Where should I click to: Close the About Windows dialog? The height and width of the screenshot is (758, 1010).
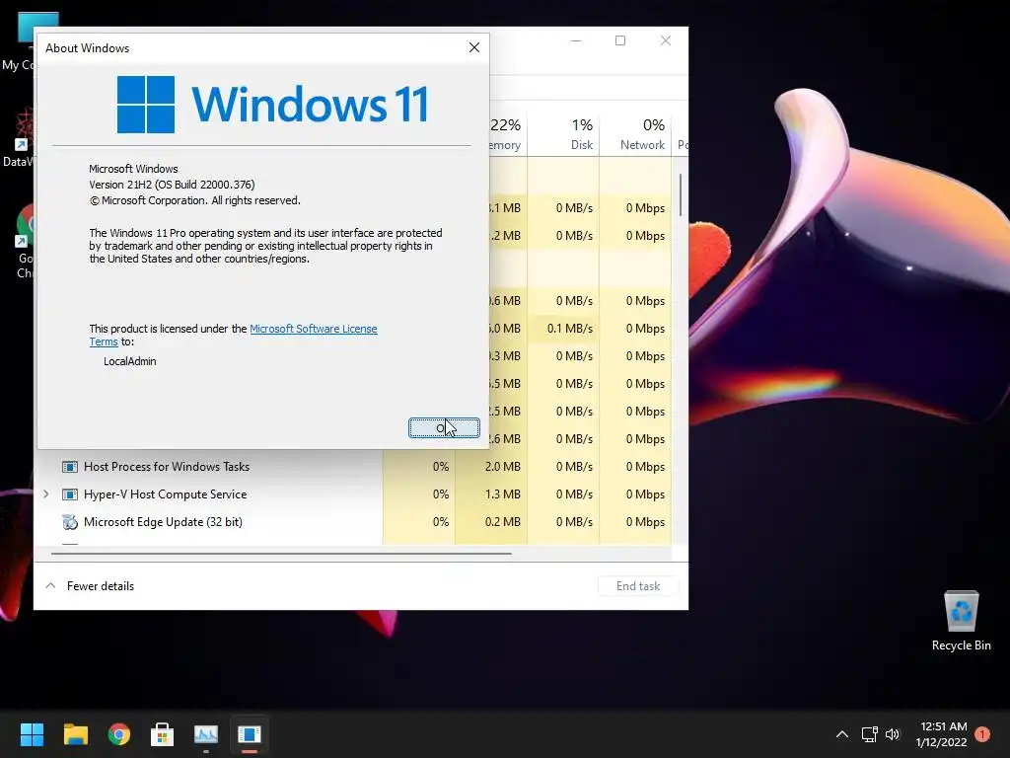474,47
